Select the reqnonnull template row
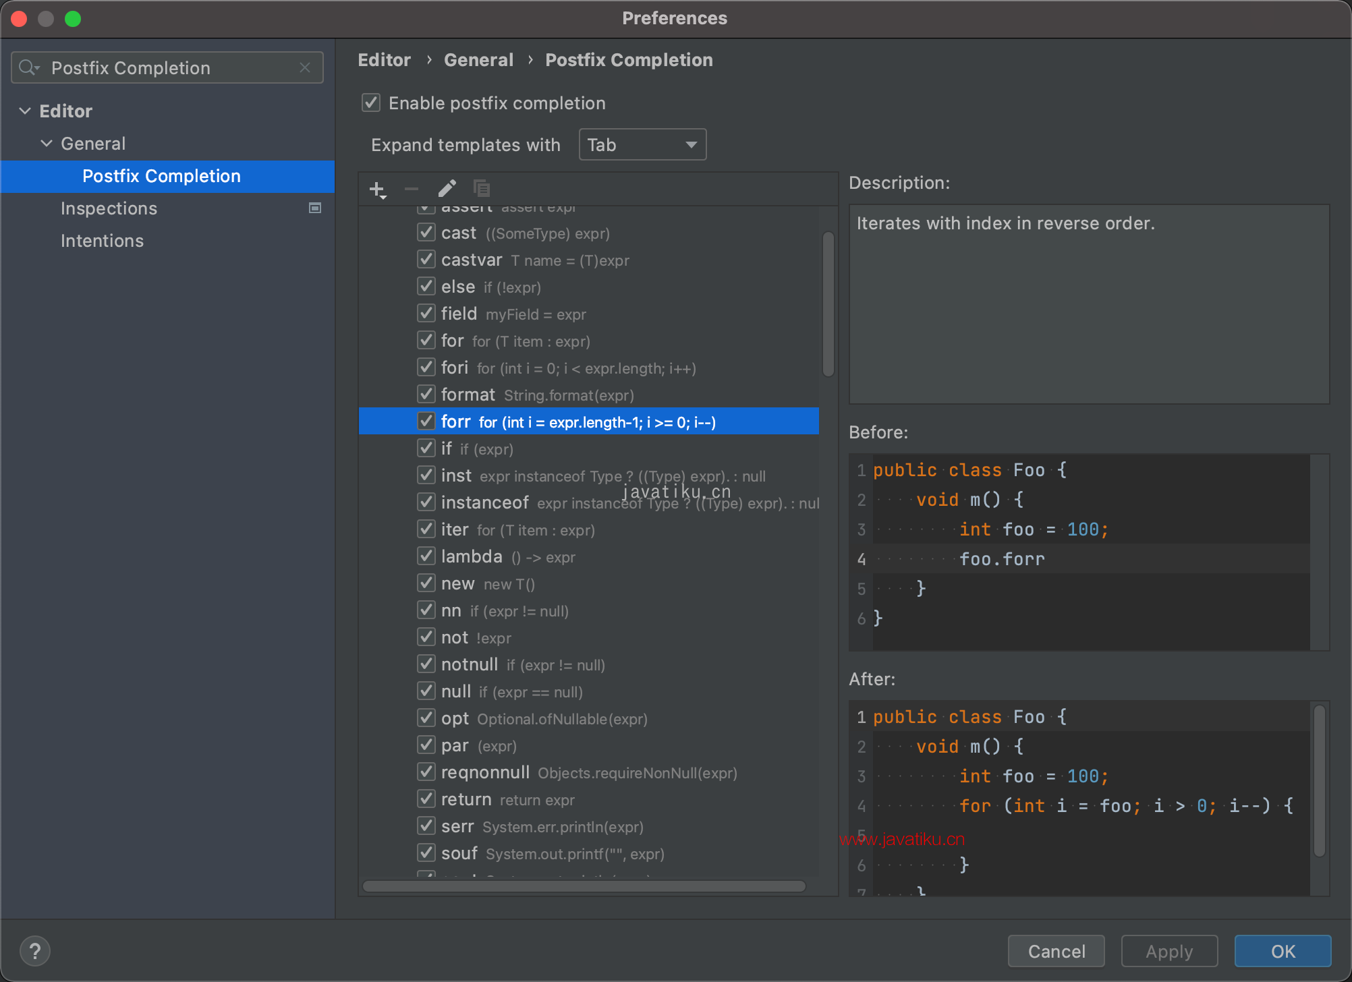Viewport: 1352px width, 982px height. tap(589, 772)
